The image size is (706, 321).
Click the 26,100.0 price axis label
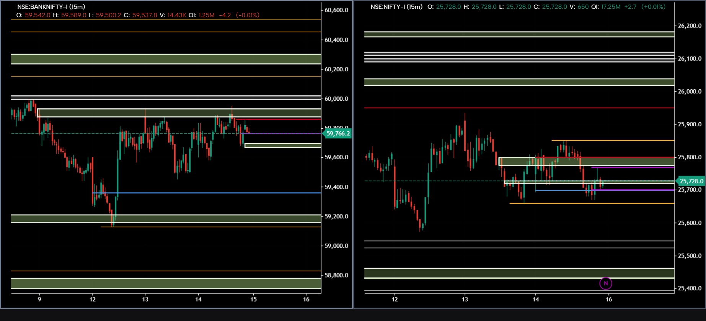(690, 59)
